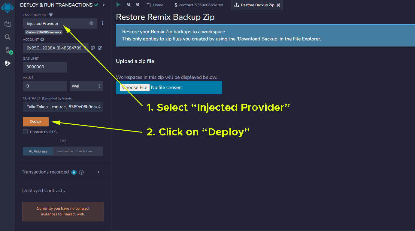Click the 'Upload a zip file' heading
Viewport: 415px width, 231px height.
click(x=135, y=61)
